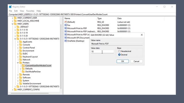Click the Fax DWORD value icon
This screenshot has height=103, width=184.
pos(66,25)
